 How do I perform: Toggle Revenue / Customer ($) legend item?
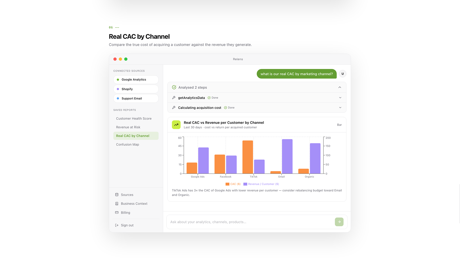pyautogui.click(x=261, y=184)
